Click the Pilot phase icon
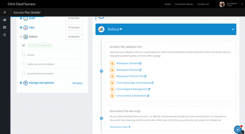 click(x=25, y=28)
